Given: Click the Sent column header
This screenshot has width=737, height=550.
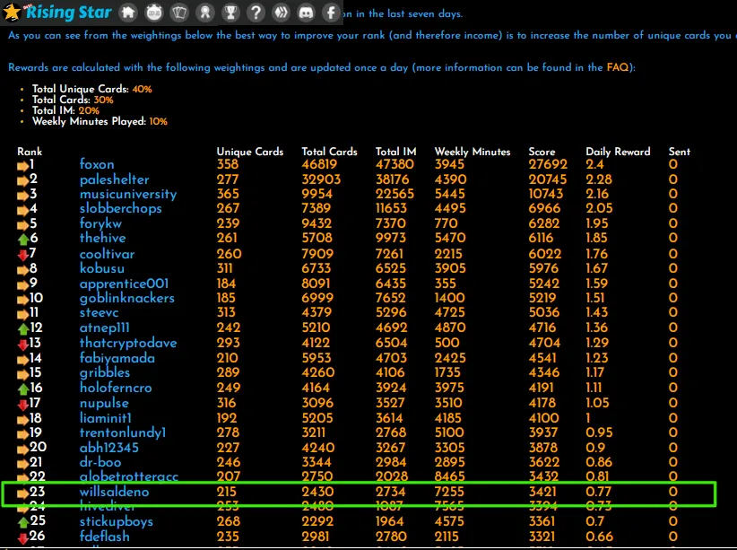Looking at the screenshot, I should click(680, 152).
